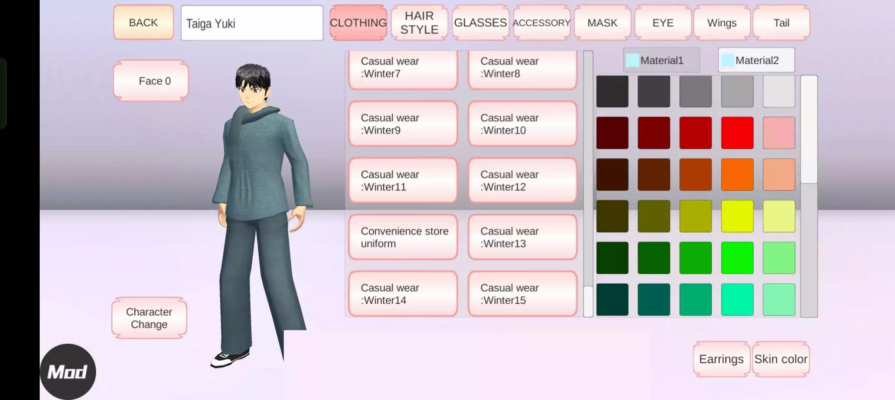Image resolution: width=895 pixels, height=400 pixels.
Task: Click the color palette scrollbar
Action: (x=809, y=130)
